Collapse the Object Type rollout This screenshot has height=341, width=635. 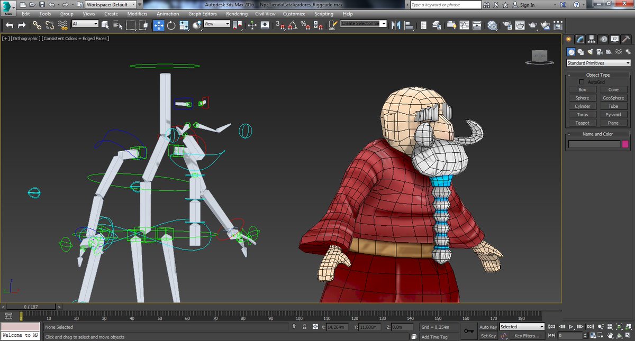(x=598, y=75)
